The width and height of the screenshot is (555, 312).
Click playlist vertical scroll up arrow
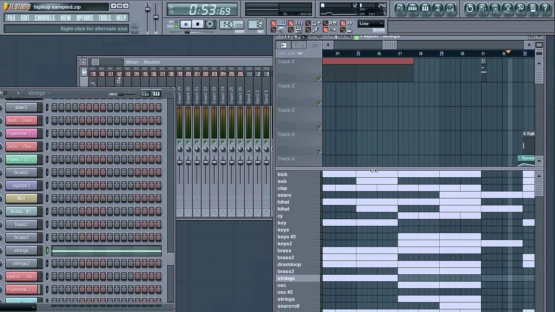tap(539, 64)
